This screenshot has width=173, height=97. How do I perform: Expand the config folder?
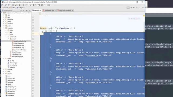pyautogui.click(x=4, y=22)
